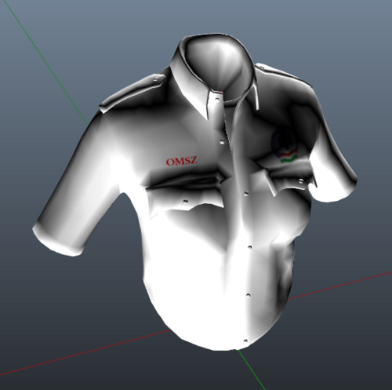Screen dimensions: 392x390
Task: Select the tricolor emblem badge on chest
Action: pyautogui.click(x=285, y=145)
